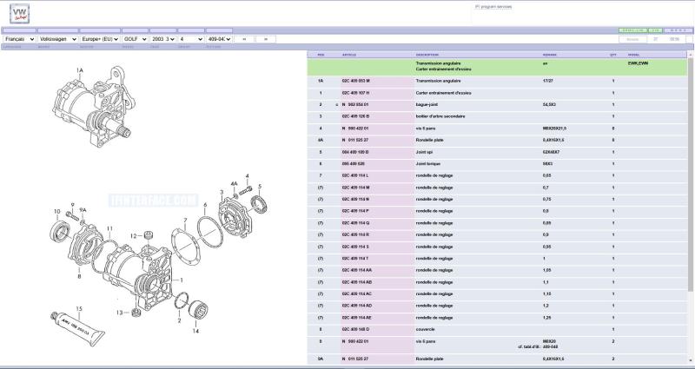
Task: Click callout 13 in the diagram
Action: click(x=120, y=313)
